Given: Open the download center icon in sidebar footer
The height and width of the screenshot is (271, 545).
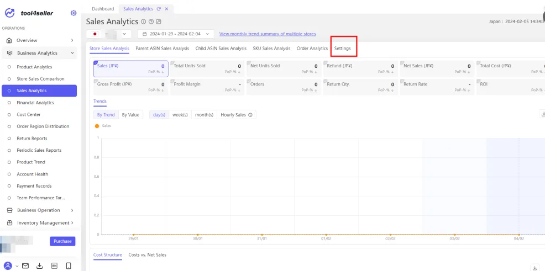Looking at the screenshot, I should [40, 266].
